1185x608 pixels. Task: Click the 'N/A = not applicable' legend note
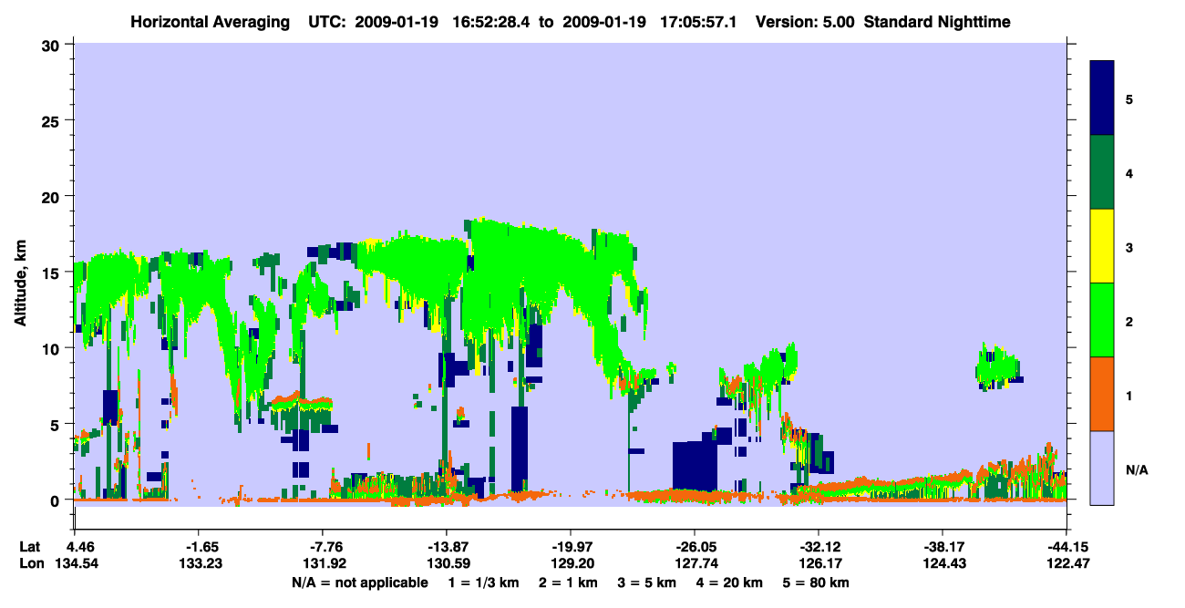[x=359, y=582]
